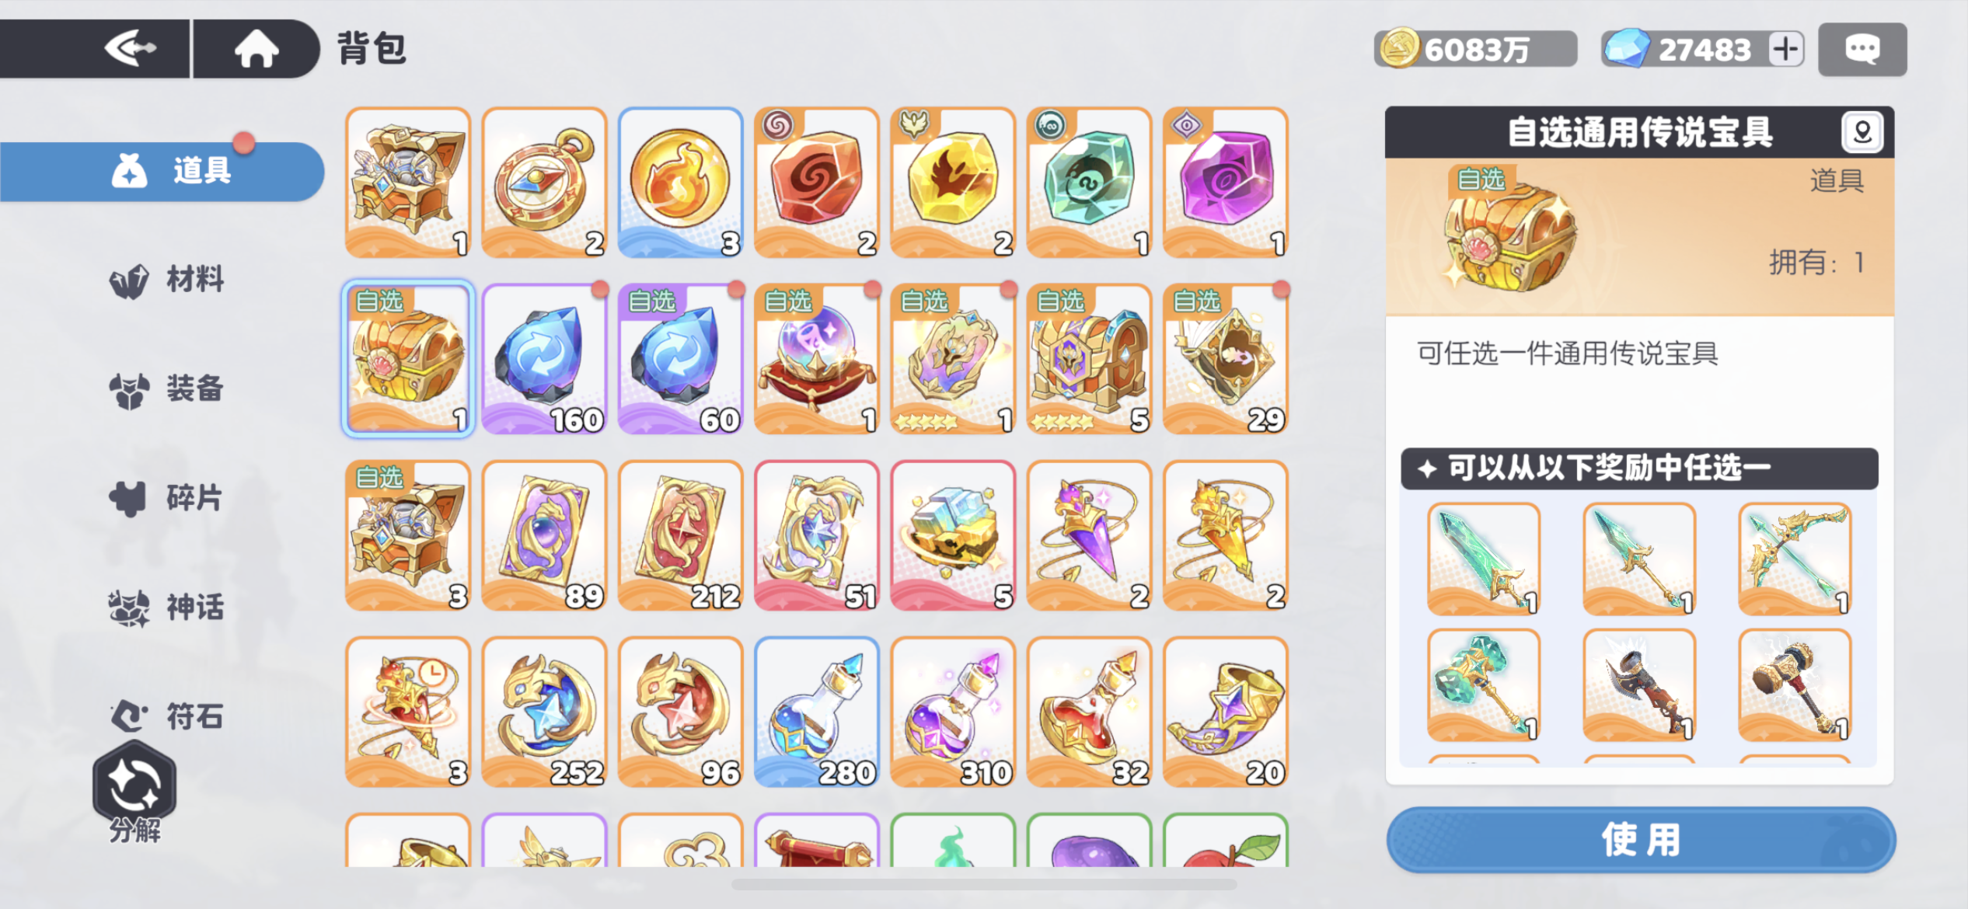Open the 神话 category
Viewport: 1968px width, 909px height.
(167, 607)
